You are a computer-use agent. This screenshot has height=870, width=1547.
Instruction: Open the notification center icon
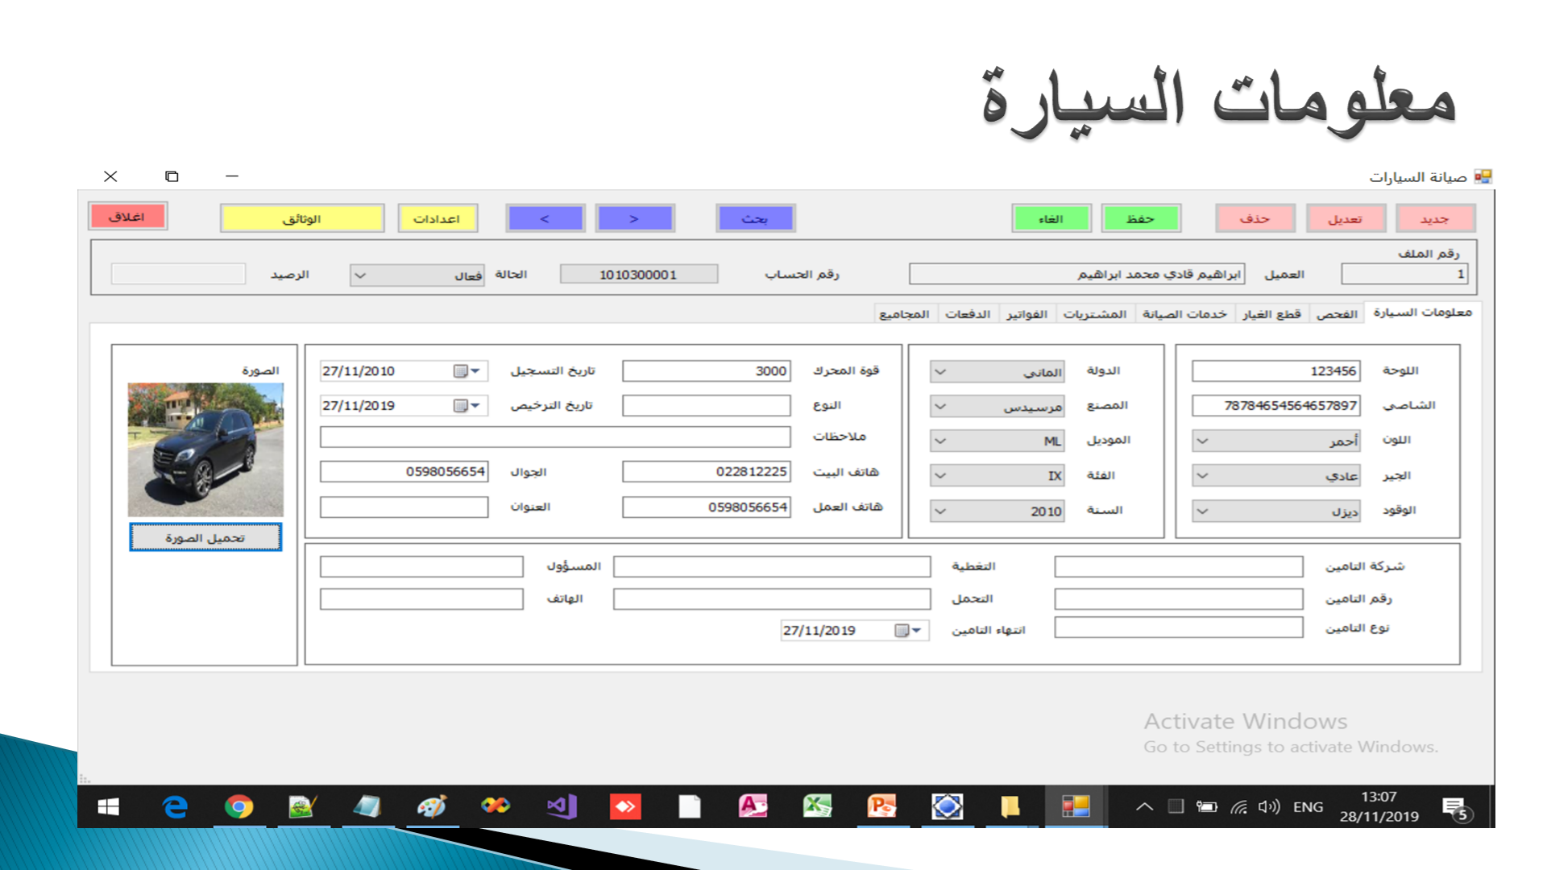[1454, 807]
